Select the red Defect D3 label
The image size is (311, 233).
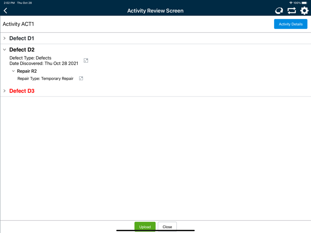[x=22, y=91]
